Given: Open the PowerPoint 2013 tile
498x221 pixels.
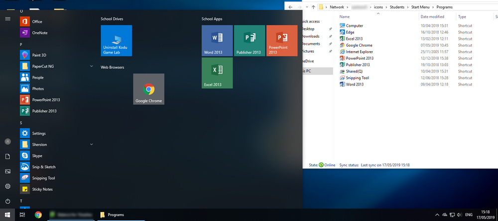Looking at the screenshot, I should (282, 41).
